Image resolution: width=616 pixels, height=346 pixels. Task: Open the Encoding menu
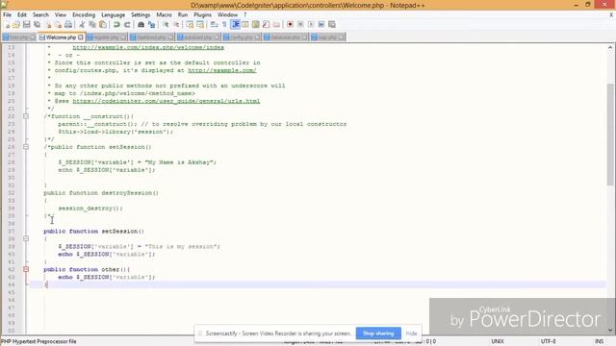(84, 14)
